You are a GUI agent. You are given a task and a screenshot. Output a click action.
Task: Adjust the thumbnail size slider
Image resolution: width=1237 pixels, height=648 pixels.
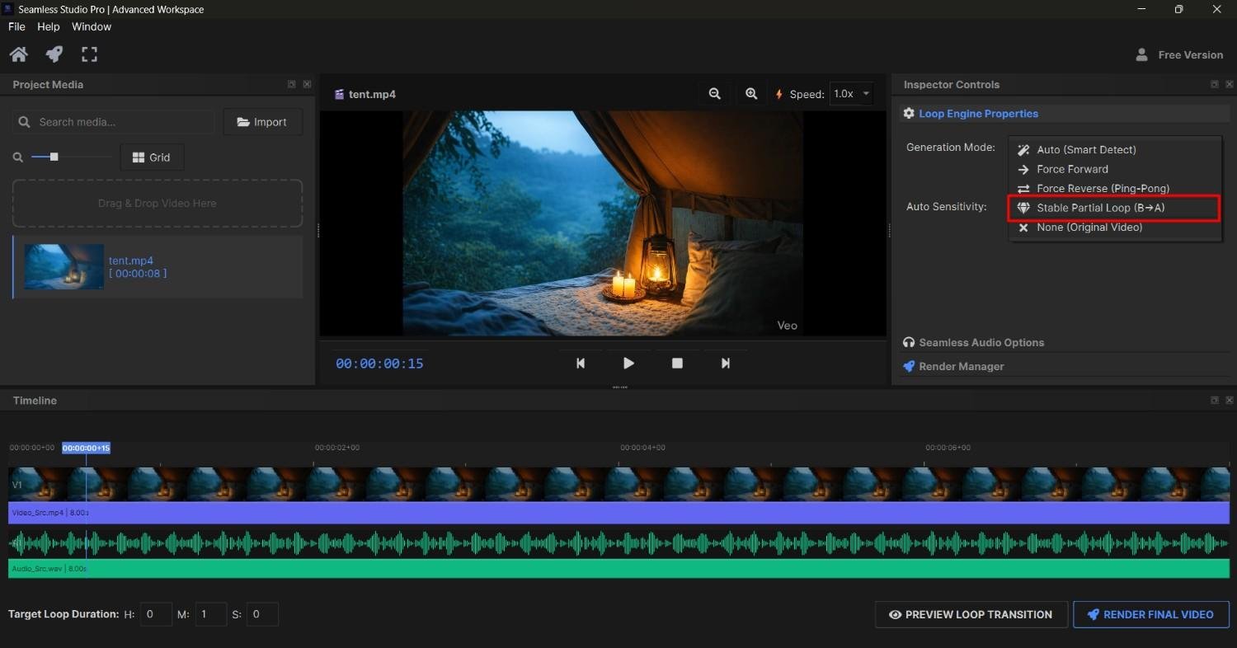click(54, 157)
